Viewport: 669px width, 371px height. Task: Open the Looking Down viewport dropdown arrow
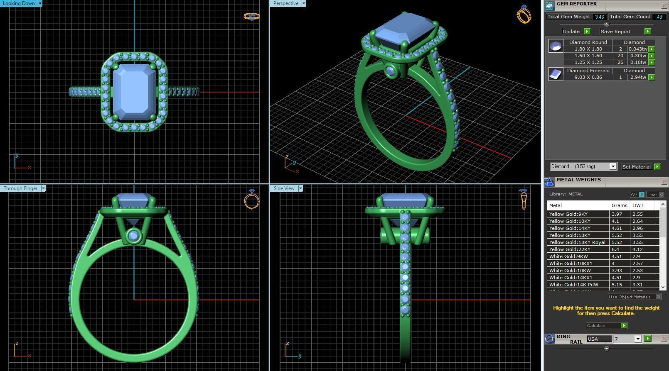(x=40, y=3)
